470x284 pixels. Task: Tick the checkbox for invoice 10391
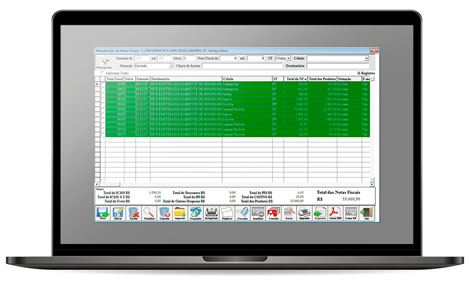(103, 85)
